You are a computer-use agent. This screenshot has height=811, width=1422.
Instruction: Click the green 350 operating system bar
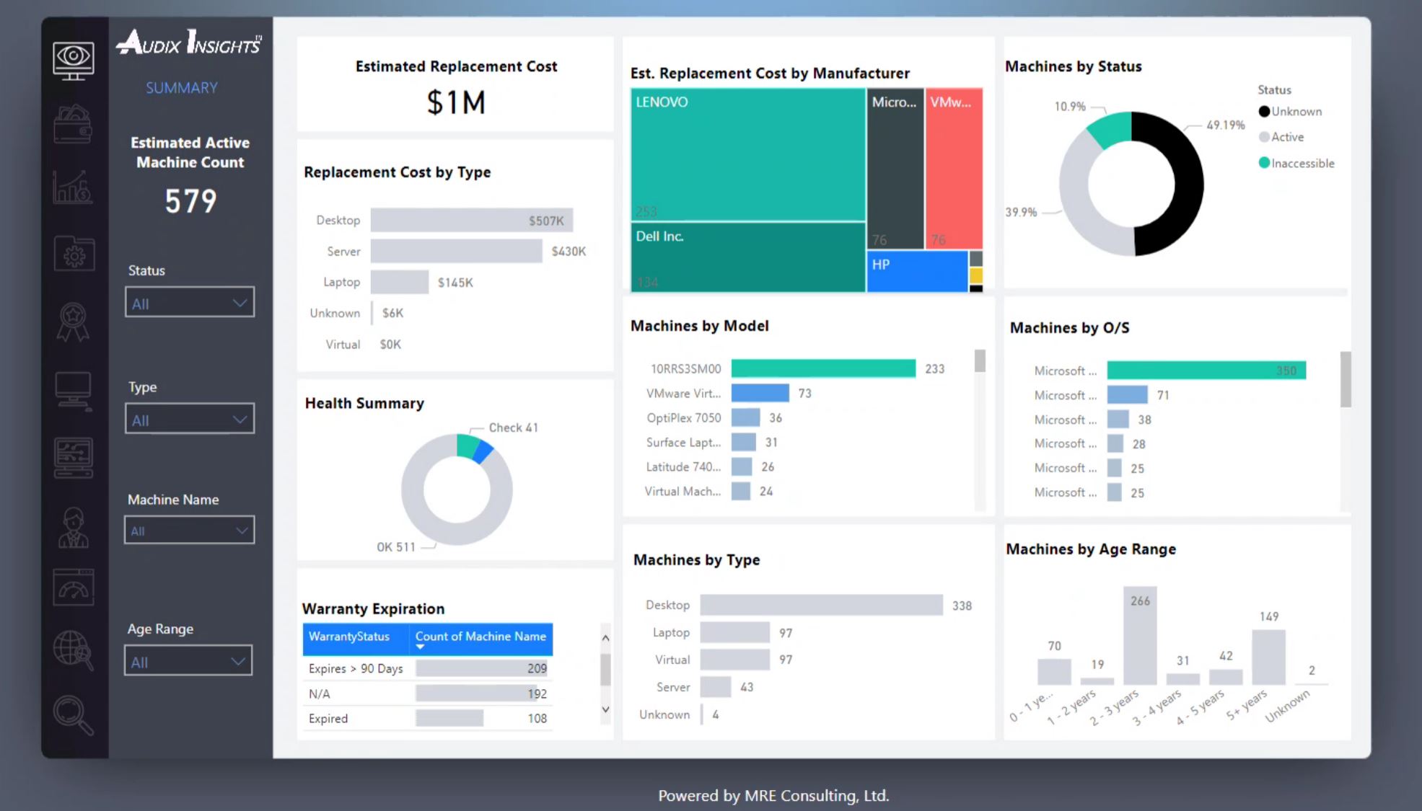(x=1206, y=371)
